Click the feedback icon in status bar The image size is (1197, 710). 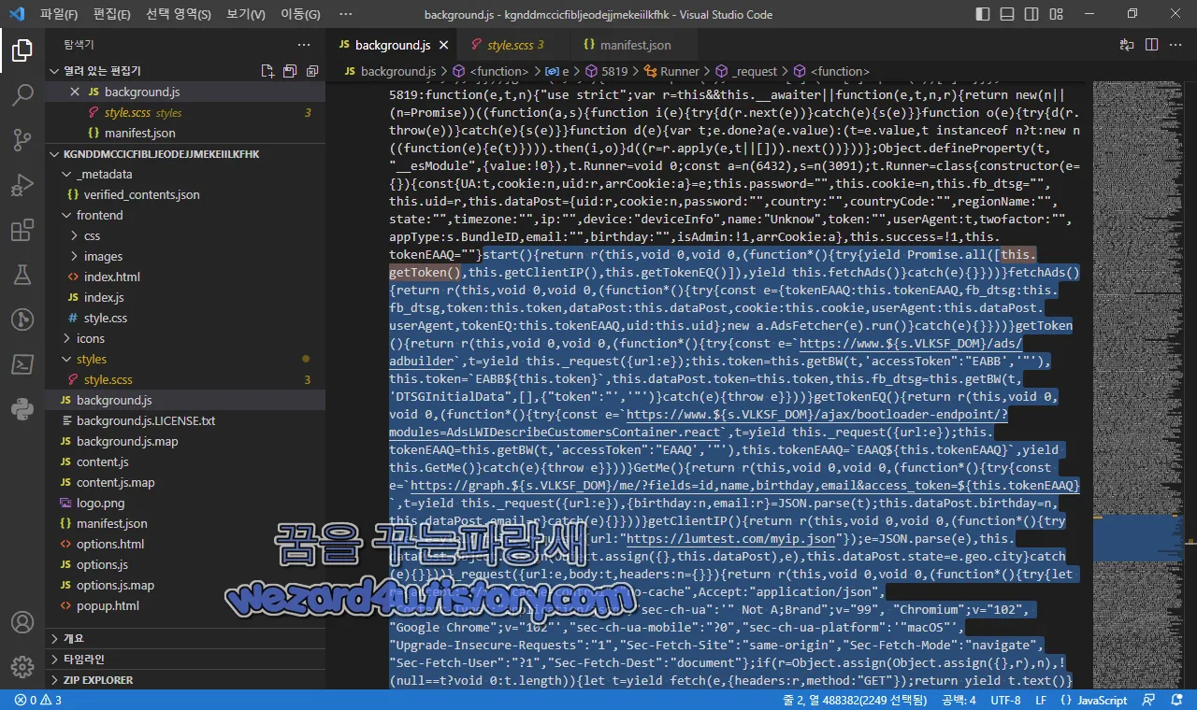pos(1147,700)
